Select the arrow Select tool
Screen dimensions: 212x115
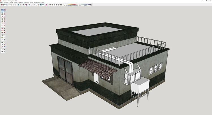[x=2, y=12]
